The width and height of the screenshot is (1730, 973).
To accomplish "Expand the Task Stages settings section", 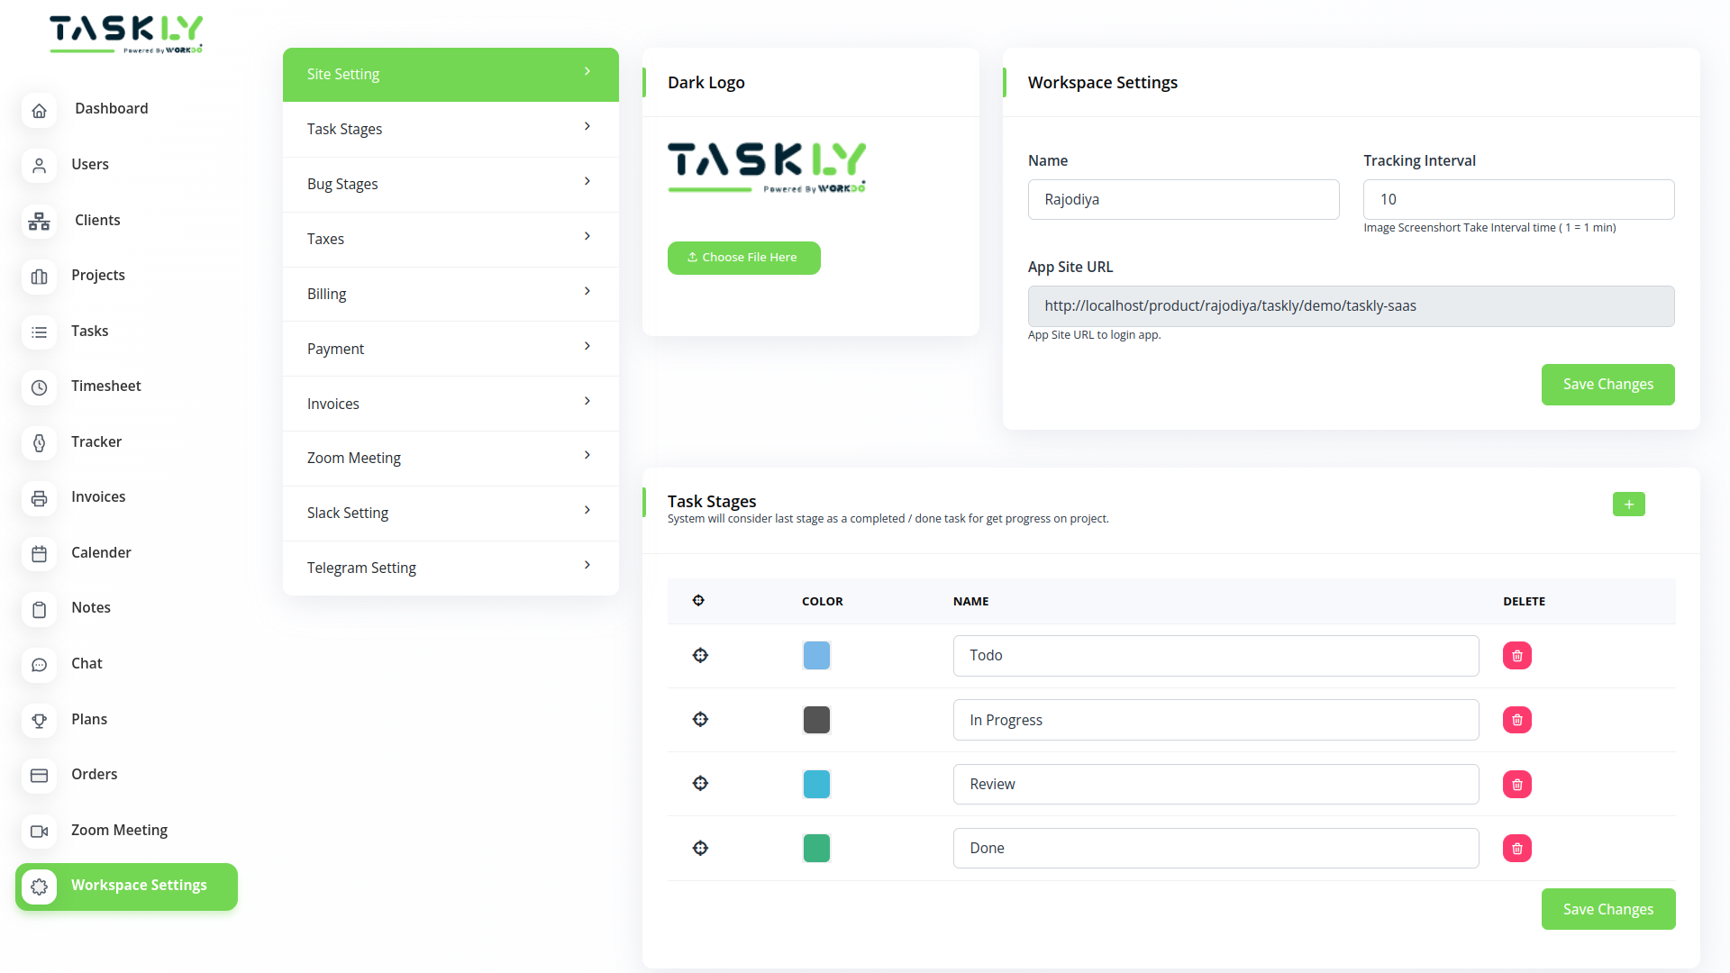I will coord(450,129).
